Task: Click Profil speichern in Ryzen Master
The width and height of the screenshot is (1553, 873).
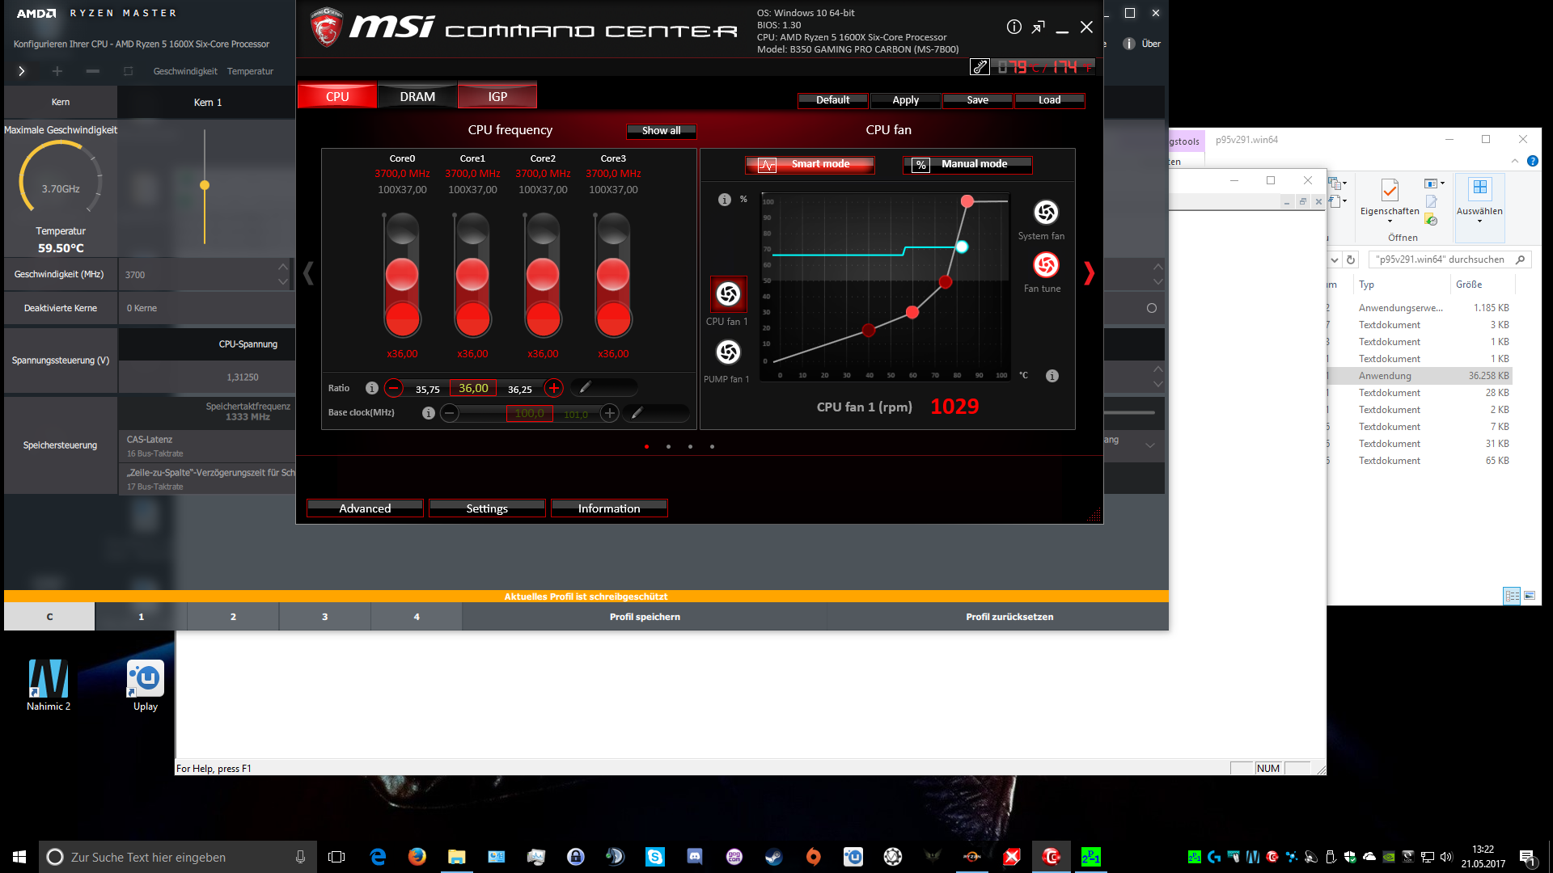Action: click(645, 617)
